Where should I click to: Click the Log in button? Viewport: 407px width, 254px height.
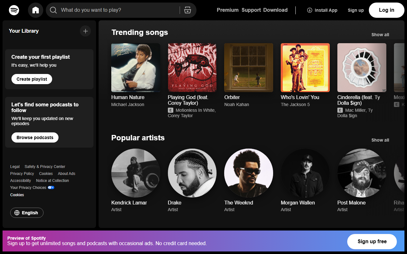click(387, 10)
